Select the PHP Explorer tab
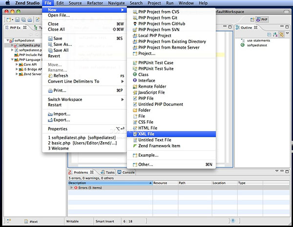293x227 pixels. point(16,27)
